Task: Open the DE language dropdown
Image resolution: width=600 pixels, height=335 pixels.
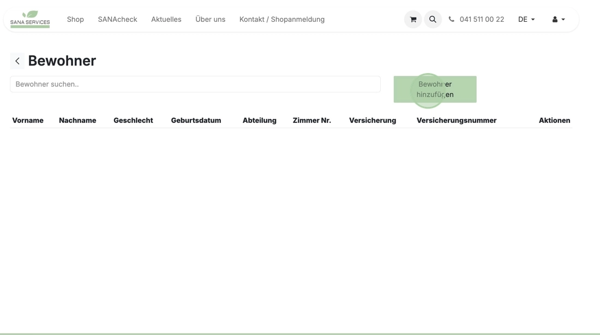Action: click(x=526, y=20)
